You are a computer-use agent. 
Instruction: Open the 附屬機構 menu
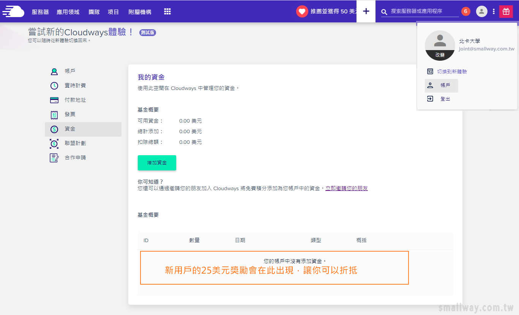click(x=140, y=12)
